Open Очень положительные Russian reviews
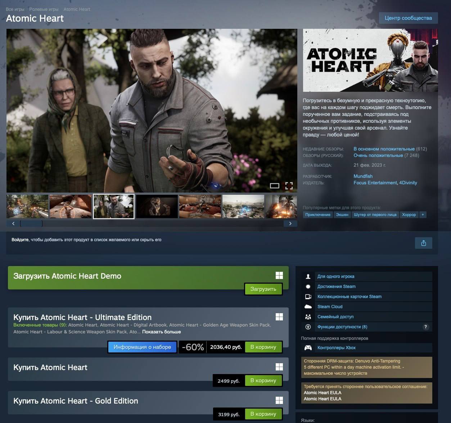This screenshot has height=423, width=451. click(378, 156)
